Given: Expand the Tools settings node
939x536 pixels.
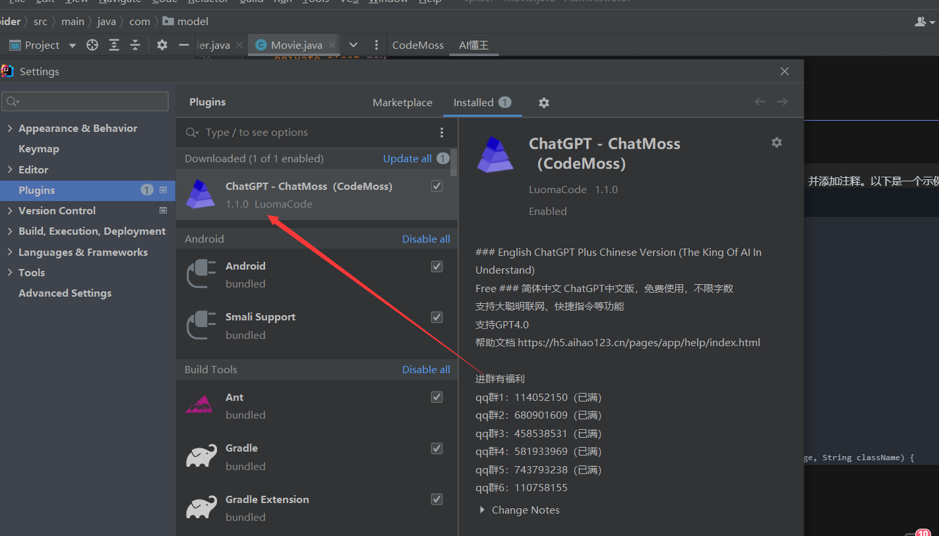Looking at the screenshot, I should click(x=10, y=272).
